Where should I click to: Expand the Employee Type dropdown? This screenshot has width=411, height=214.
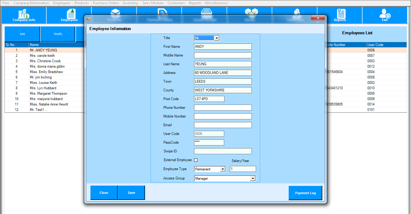(x=222, y=169)
